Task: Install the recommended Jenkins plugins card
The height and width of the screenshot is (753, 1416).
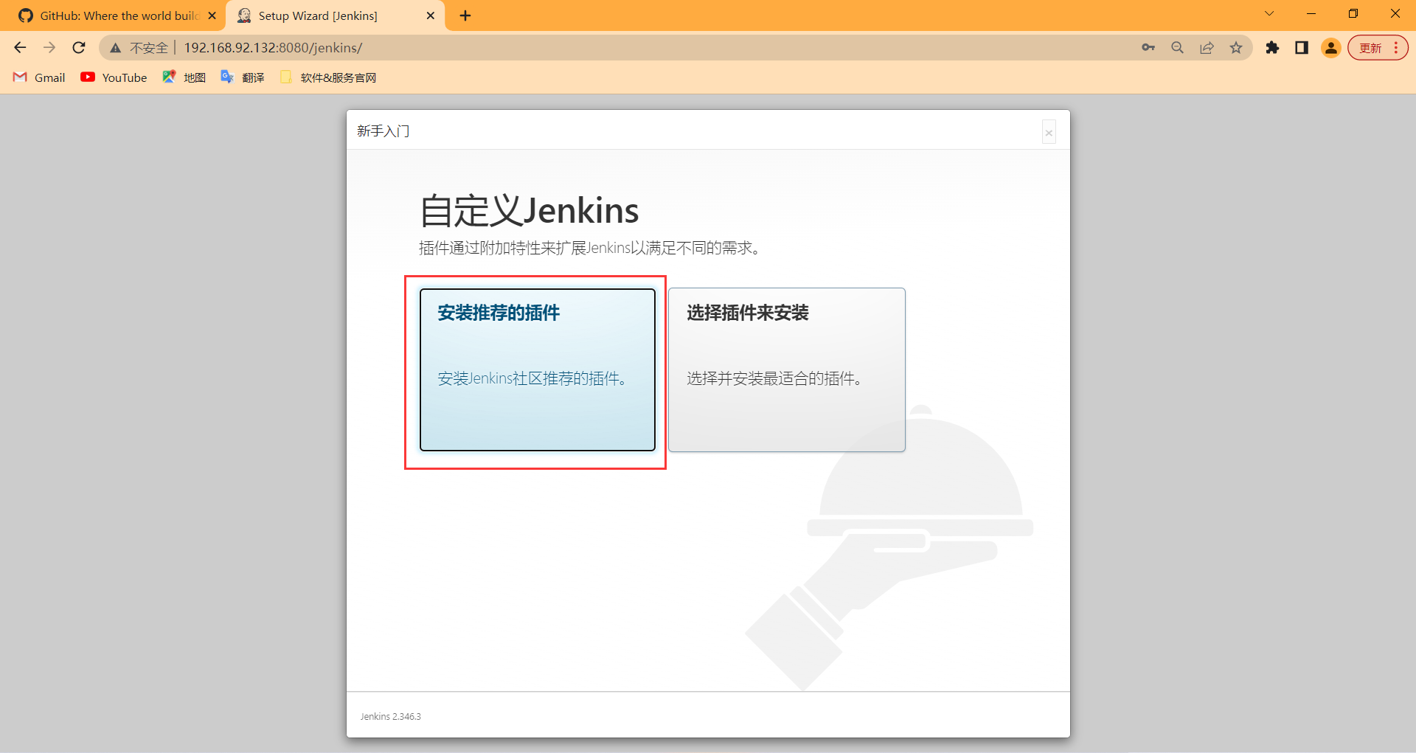Action: pos(537,369)
